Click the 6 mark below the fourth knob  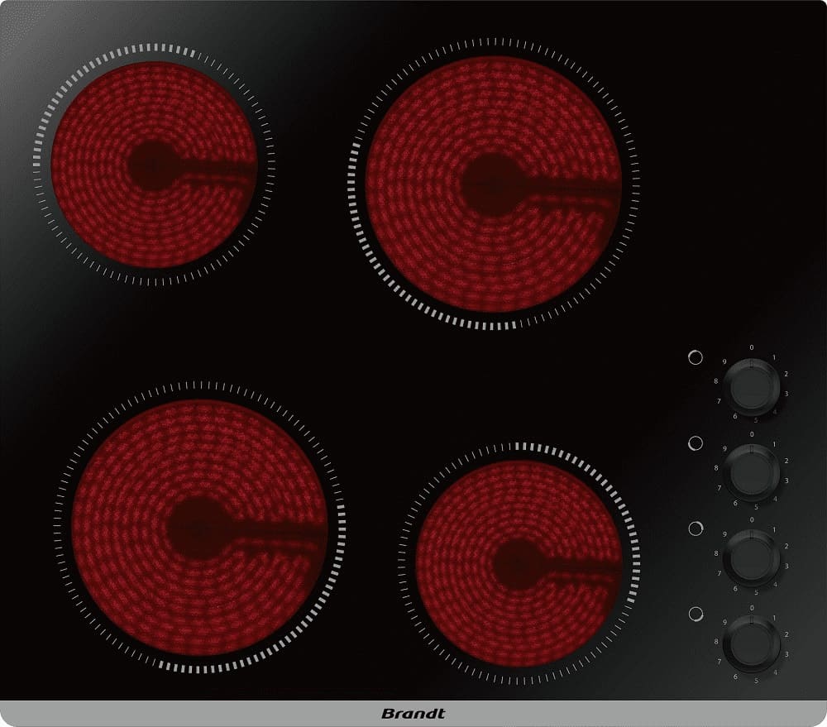click(x=735, y=677)
